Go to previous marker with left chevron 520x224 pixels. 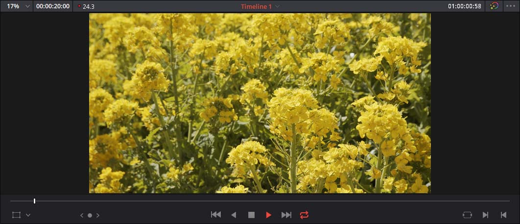click(82, 215)
